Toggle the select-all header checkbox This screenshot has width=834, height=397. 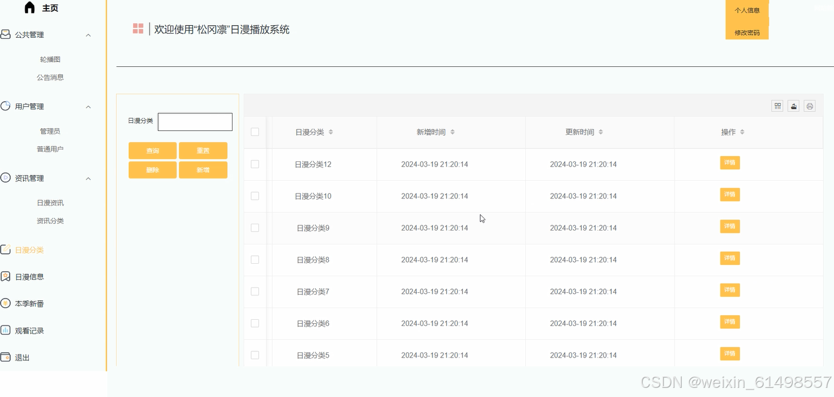[255, 132]
